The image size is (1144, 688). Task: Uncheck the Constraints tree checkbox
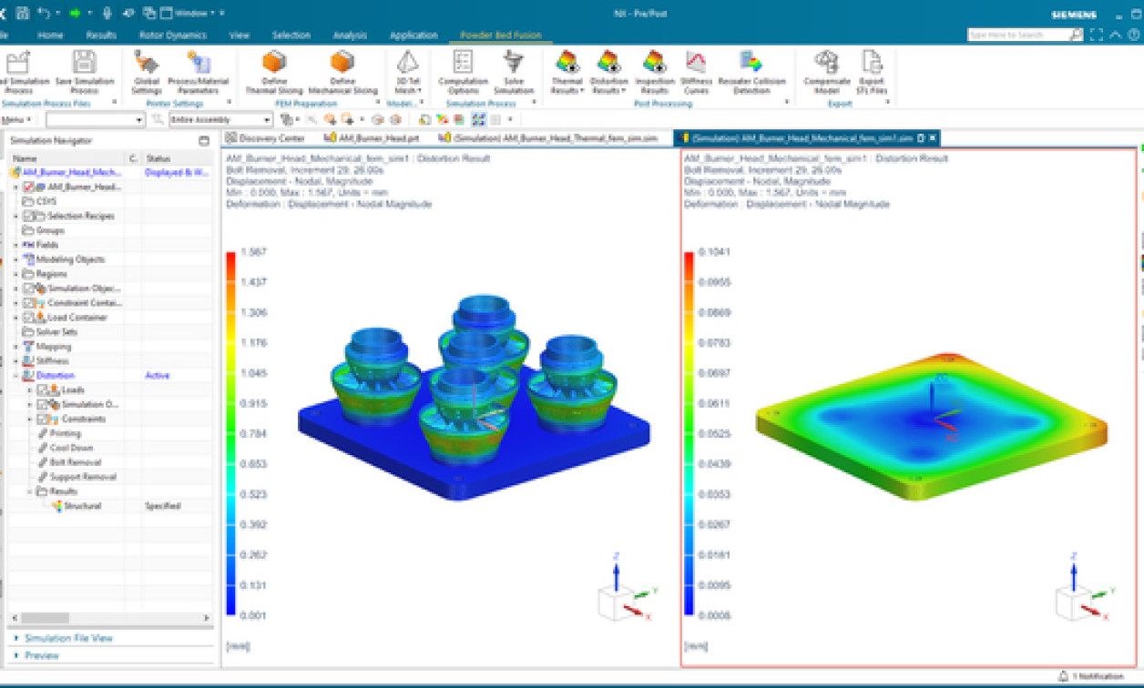point(43,419)
